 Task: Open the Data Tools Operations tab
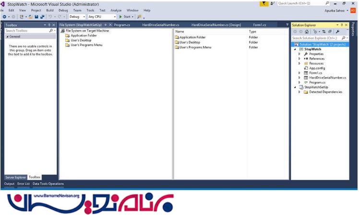click(48, 184)
